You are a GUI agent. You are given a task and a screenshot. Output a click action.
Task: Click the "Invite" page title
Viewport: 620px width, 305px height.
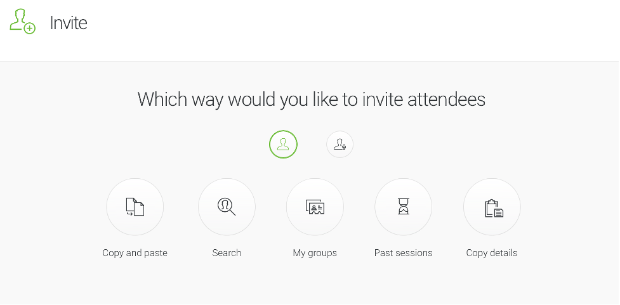[x=69, y=23]
